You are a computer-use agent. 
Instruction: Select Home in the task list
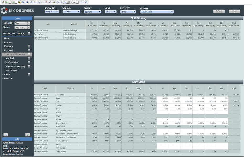[x=7, y=38]
